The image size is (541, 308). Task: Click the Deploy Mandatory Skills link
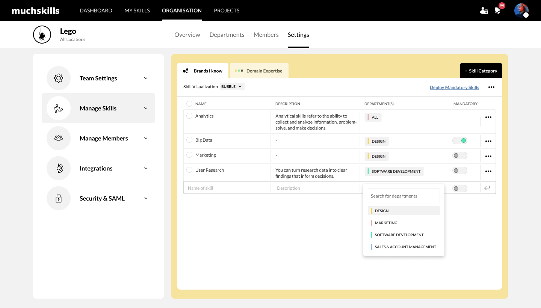coord(454,87)
